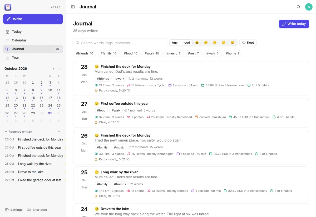Select October 31 in the mini calendar

point(50,113)
